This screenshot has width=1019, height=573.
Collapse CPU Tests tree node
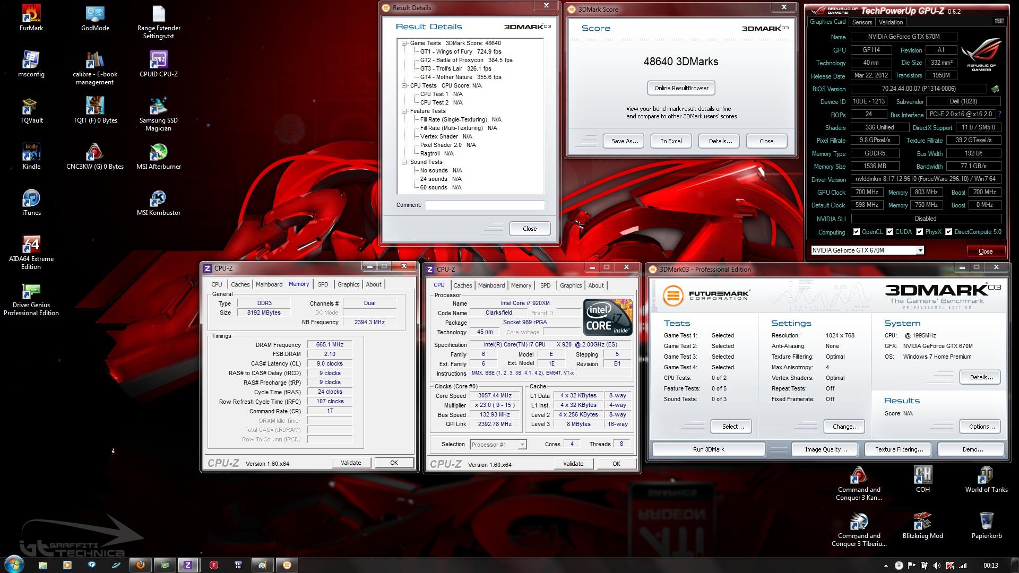tap(404, 85)
